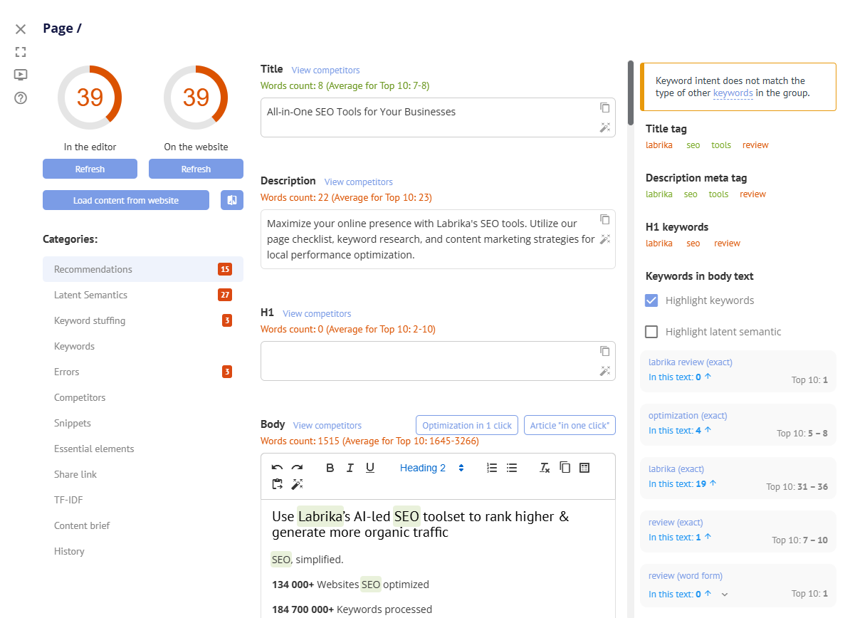
Task: Insert bulleted list in Body editor
Action: [511, 468]
